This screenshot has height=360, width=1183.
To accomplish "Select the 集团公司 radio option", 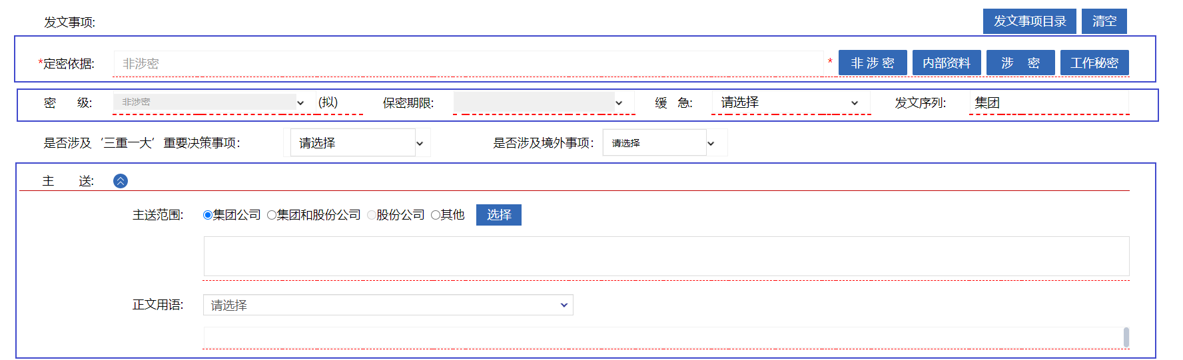I will pyautogui.click(x=208, y=215).
